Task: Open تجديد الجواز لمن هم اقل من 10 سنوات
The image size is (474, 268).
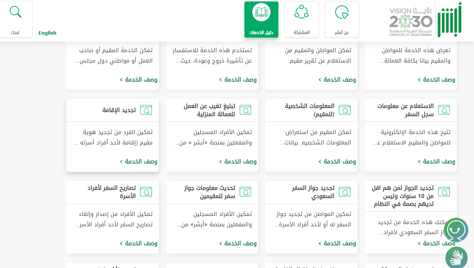Action: pos(402,196)
